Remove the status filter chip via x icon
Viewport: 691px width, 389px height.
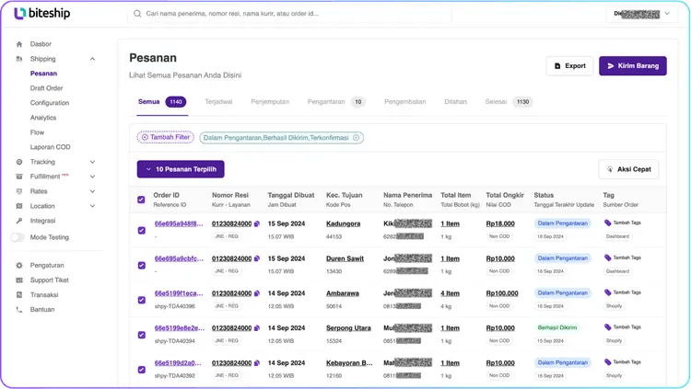(356, 138)
